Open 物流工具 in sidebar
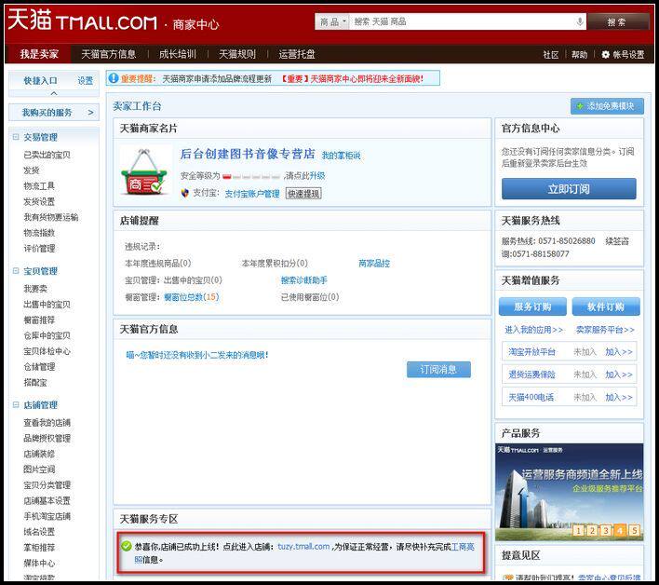Image resolution: width=659 pixels, height=585 pixels. (x=39, y=186)
